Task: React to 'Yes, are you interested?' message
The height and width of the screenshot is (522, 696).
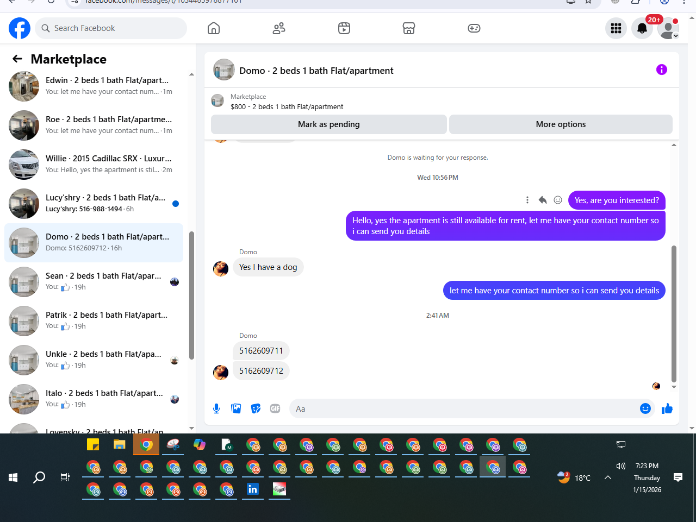Action: pos(558,200)
